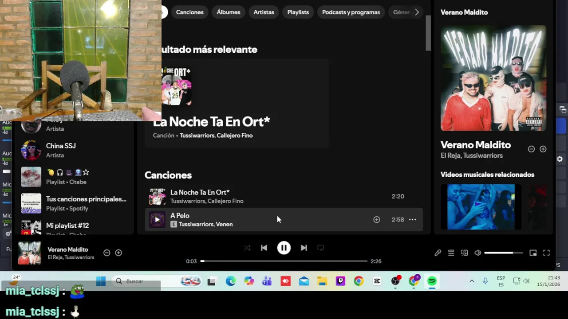Open the Mail app from taskbar
This screenshot has width=568, height=319.
[x=304, y=281]
